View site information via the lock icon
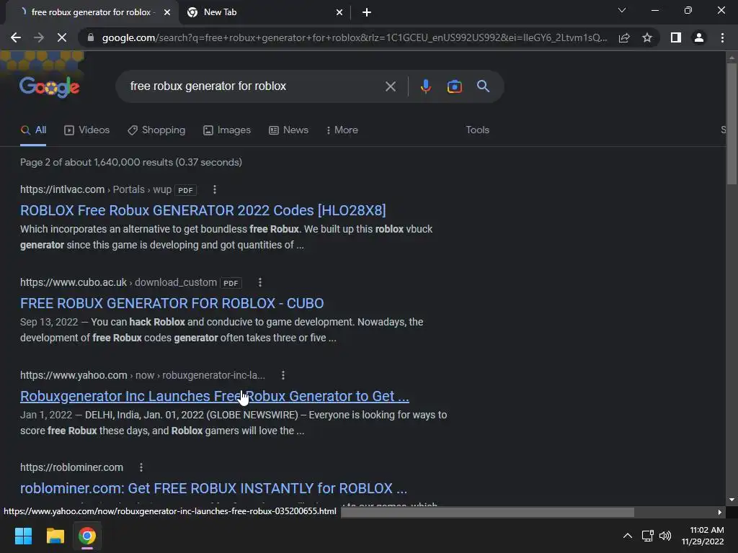Screen dimensions: 738x553 click(91, 37)
